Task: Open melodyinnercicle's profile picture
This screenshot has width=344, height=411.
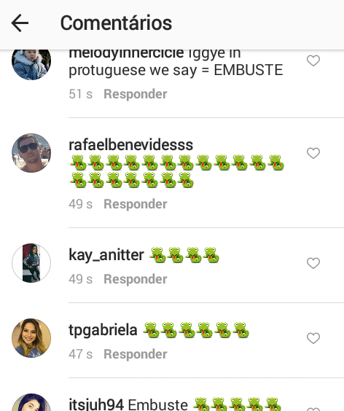Action: coord(31,64)
